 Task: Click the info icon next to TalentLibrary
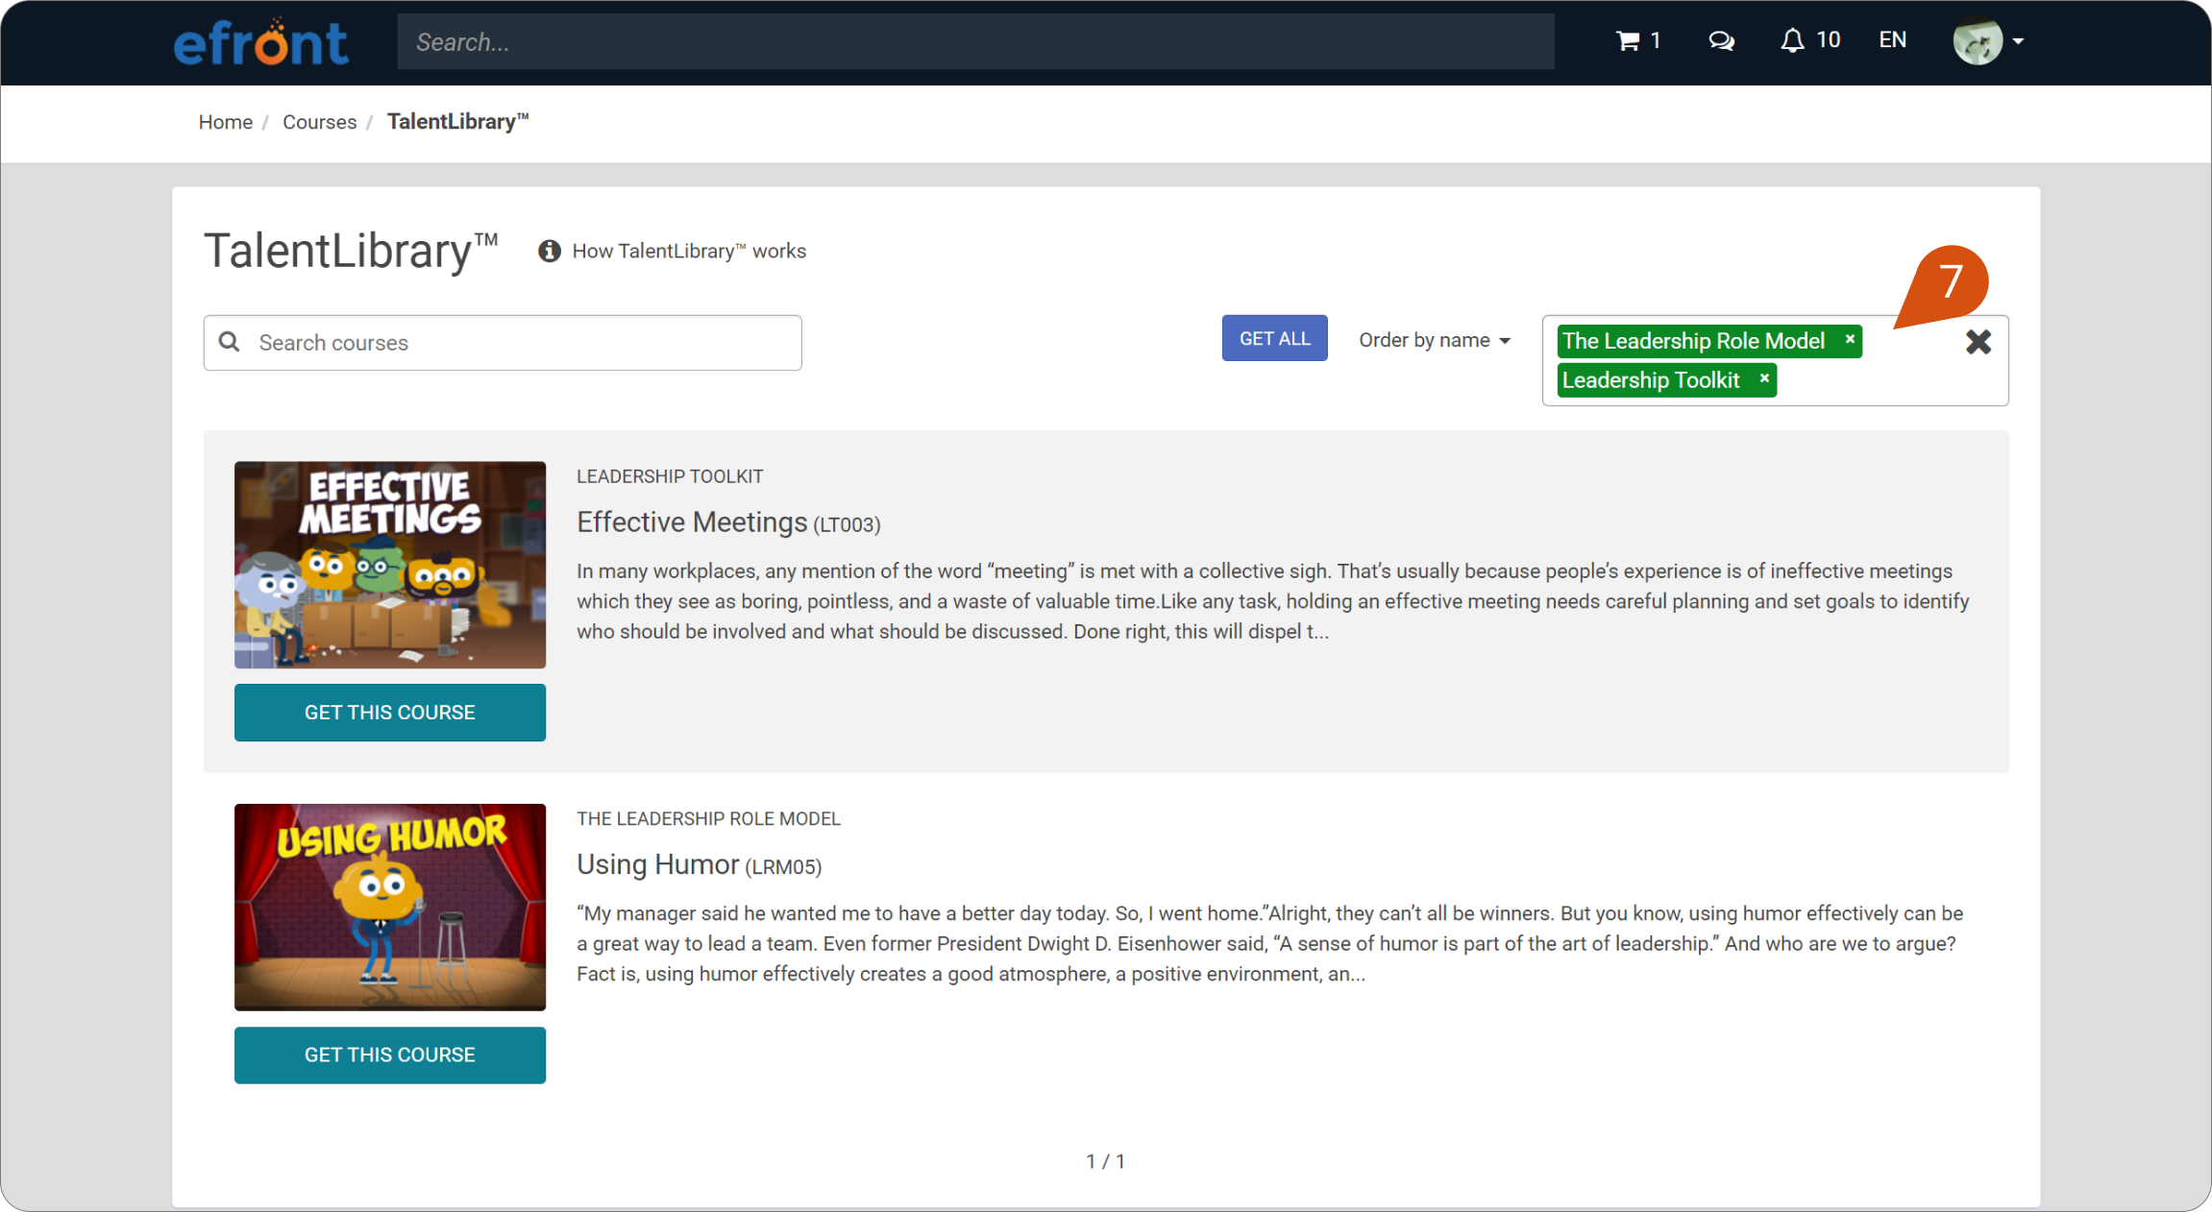coord(548,251)
